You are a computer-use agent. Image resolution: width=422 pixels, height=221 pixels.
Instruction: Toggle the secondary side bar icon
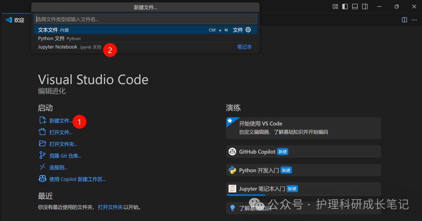point(365,7)
